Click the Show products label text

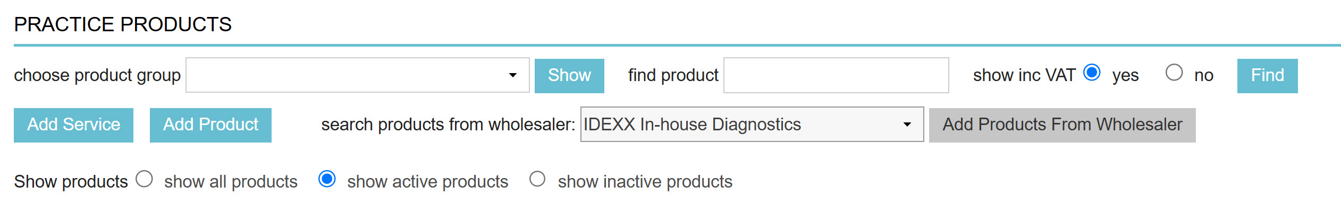(x=71, y=182)
